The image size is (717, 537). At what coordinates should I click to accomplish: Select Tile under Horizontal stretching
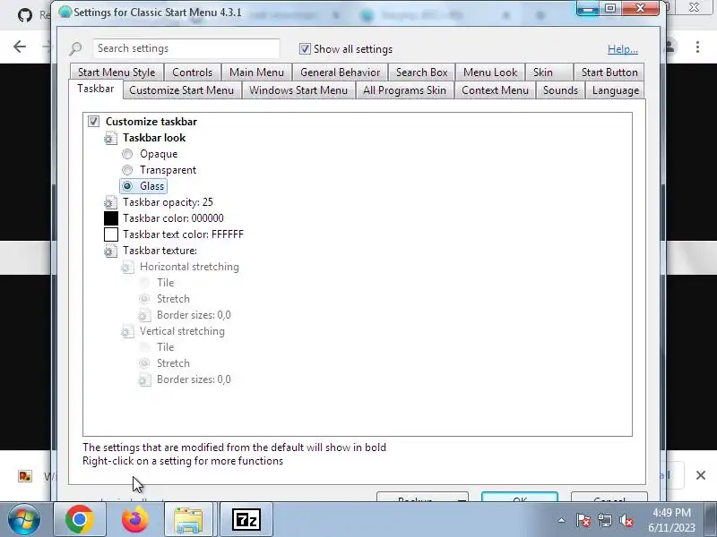click(144, 283)
